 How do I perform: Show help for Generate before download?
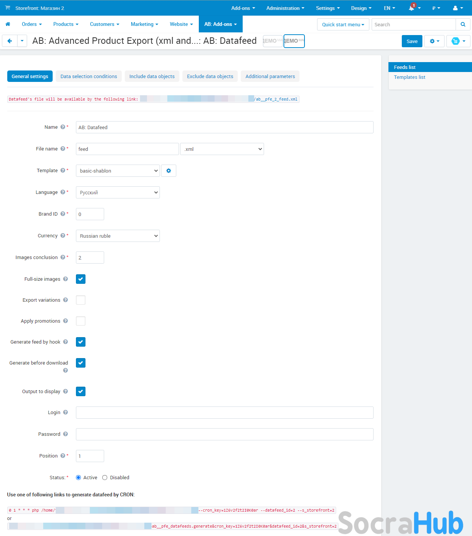point(65,370)
